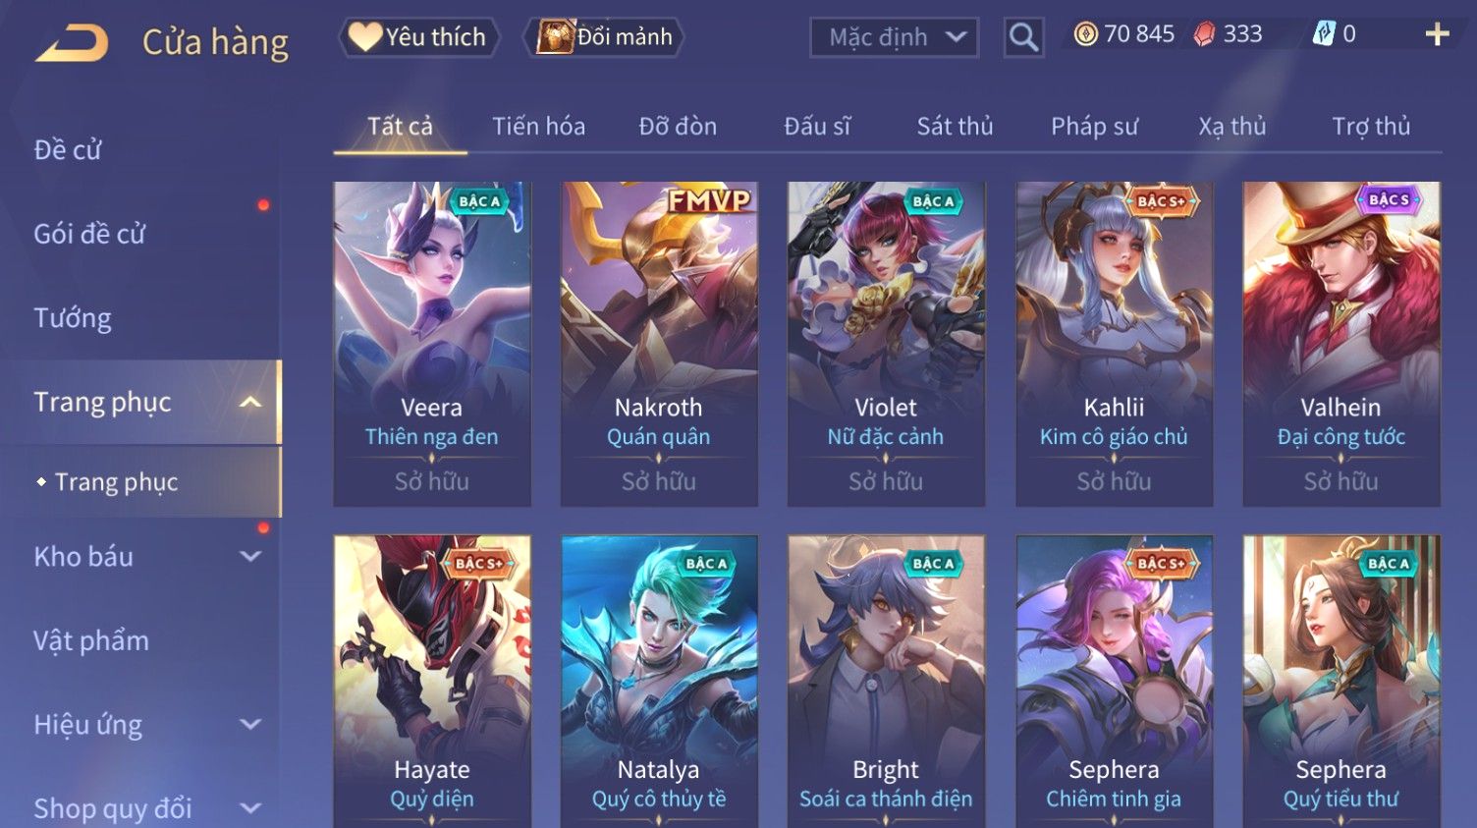Open Tướng in the sidebar
This screenshot has height=828, width=1477.
click(73, 318)
